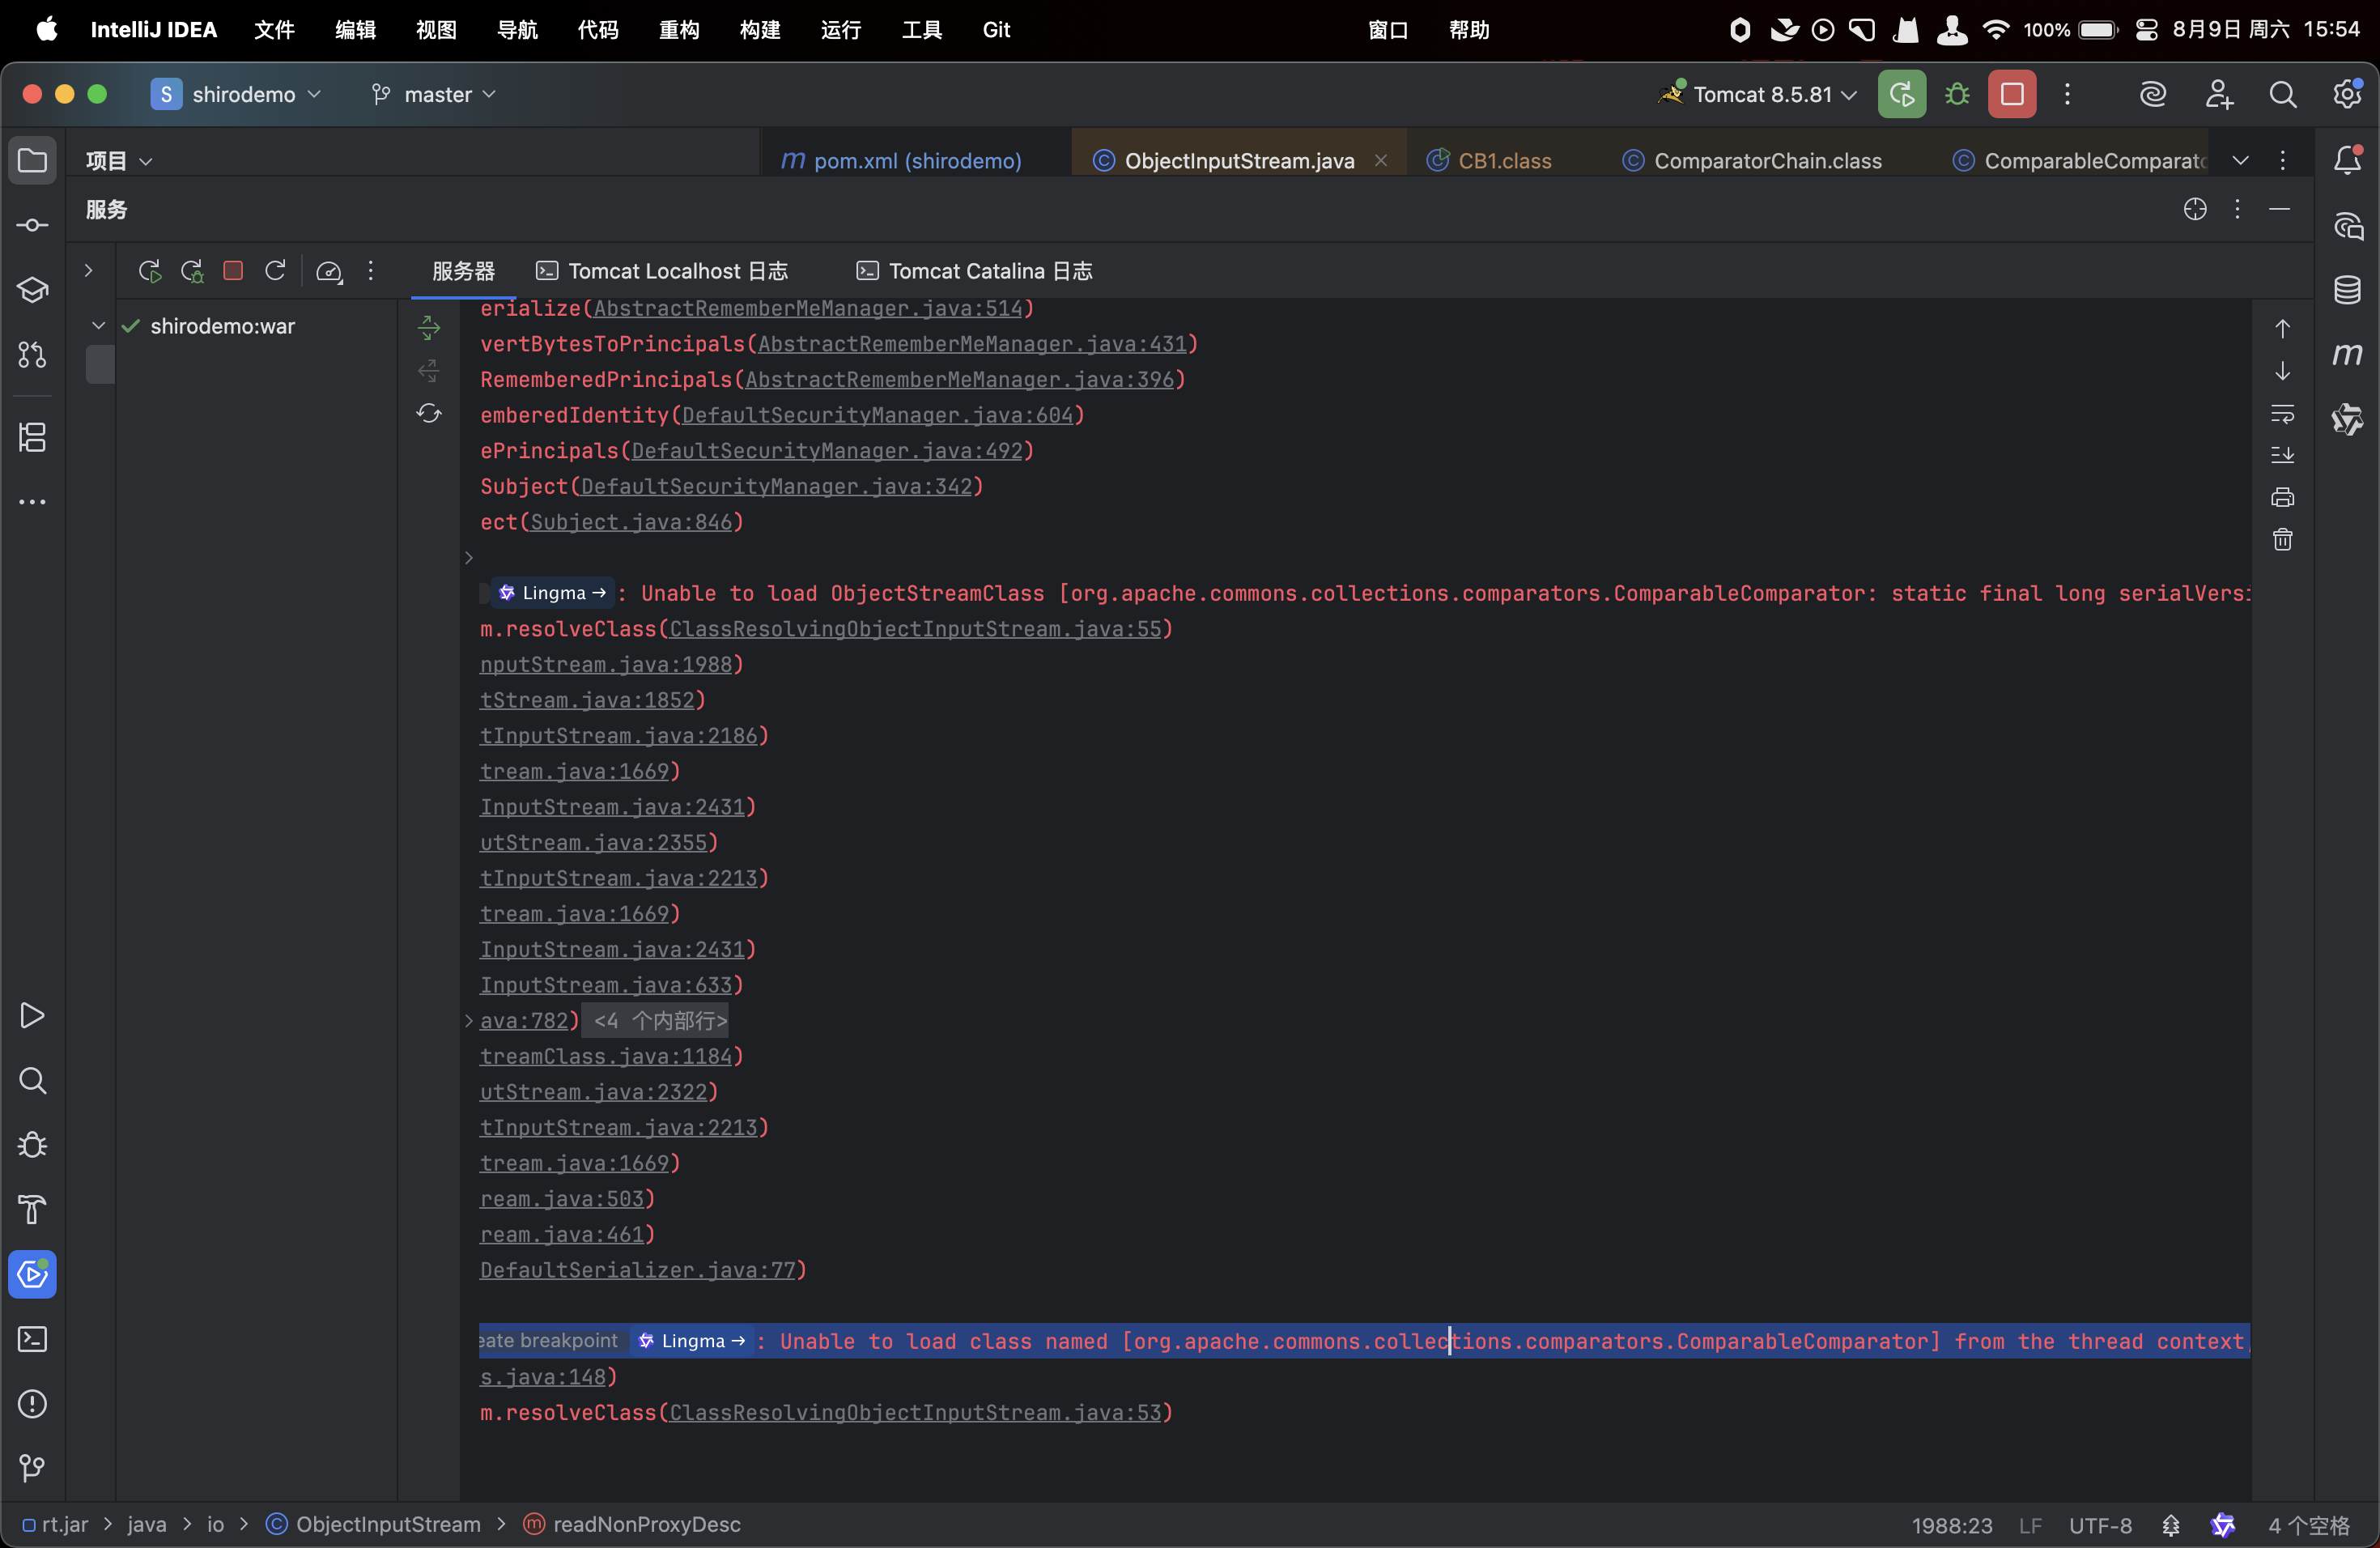
Task: Click the Print console icon
Action: pos(2282,497)
